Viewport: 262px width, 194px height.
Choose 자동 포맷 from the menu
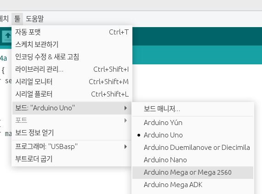(72, 32)
